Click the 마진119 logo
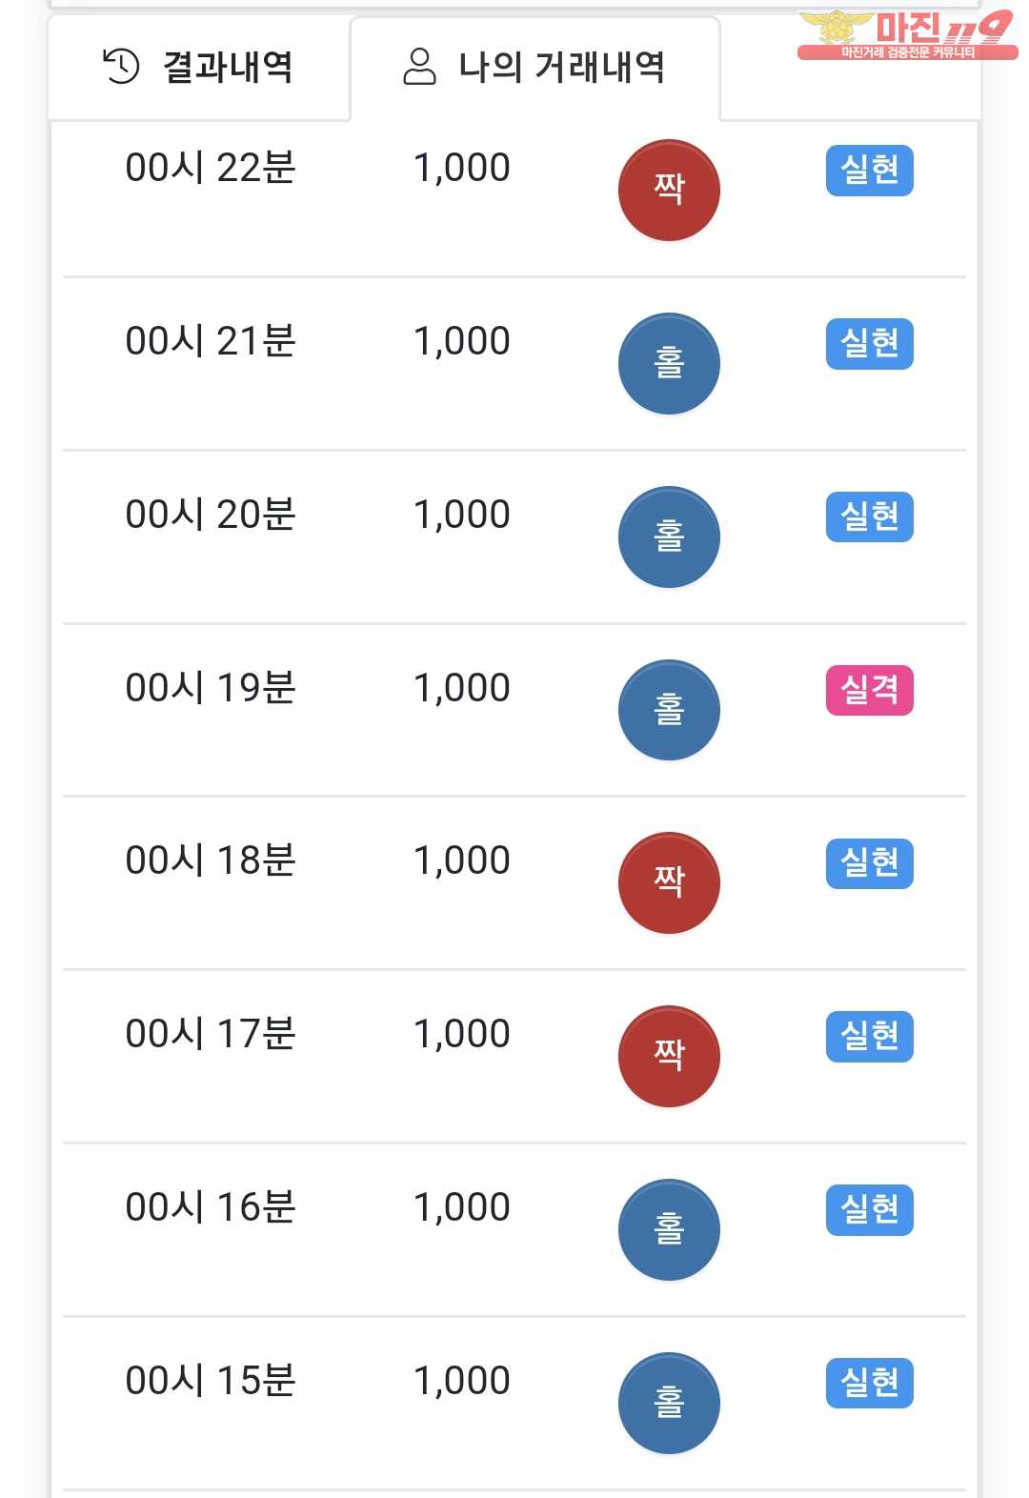Viewport: 1029px width, 1498px height. click(906, 34)
